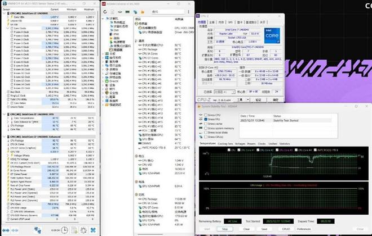This screenshot has height=236, width=372.
Task: Open the Statistics tab in stability test
Action: tap(285, 144)
